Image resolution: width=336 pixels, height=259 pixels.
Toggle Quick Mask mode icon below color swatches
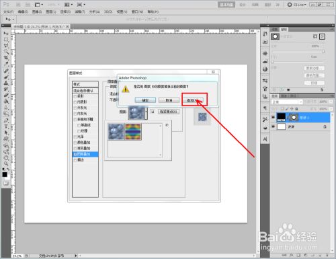click(6, 183)
